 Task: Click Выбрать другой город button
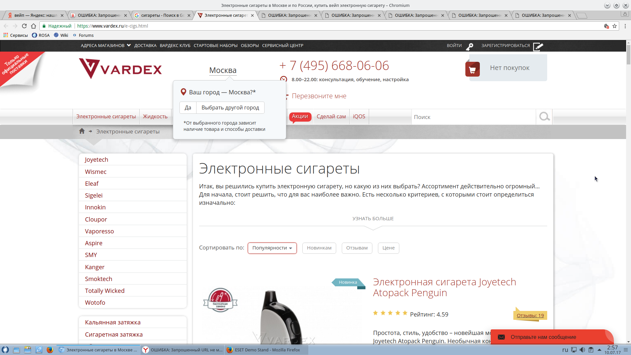point(230,107)
